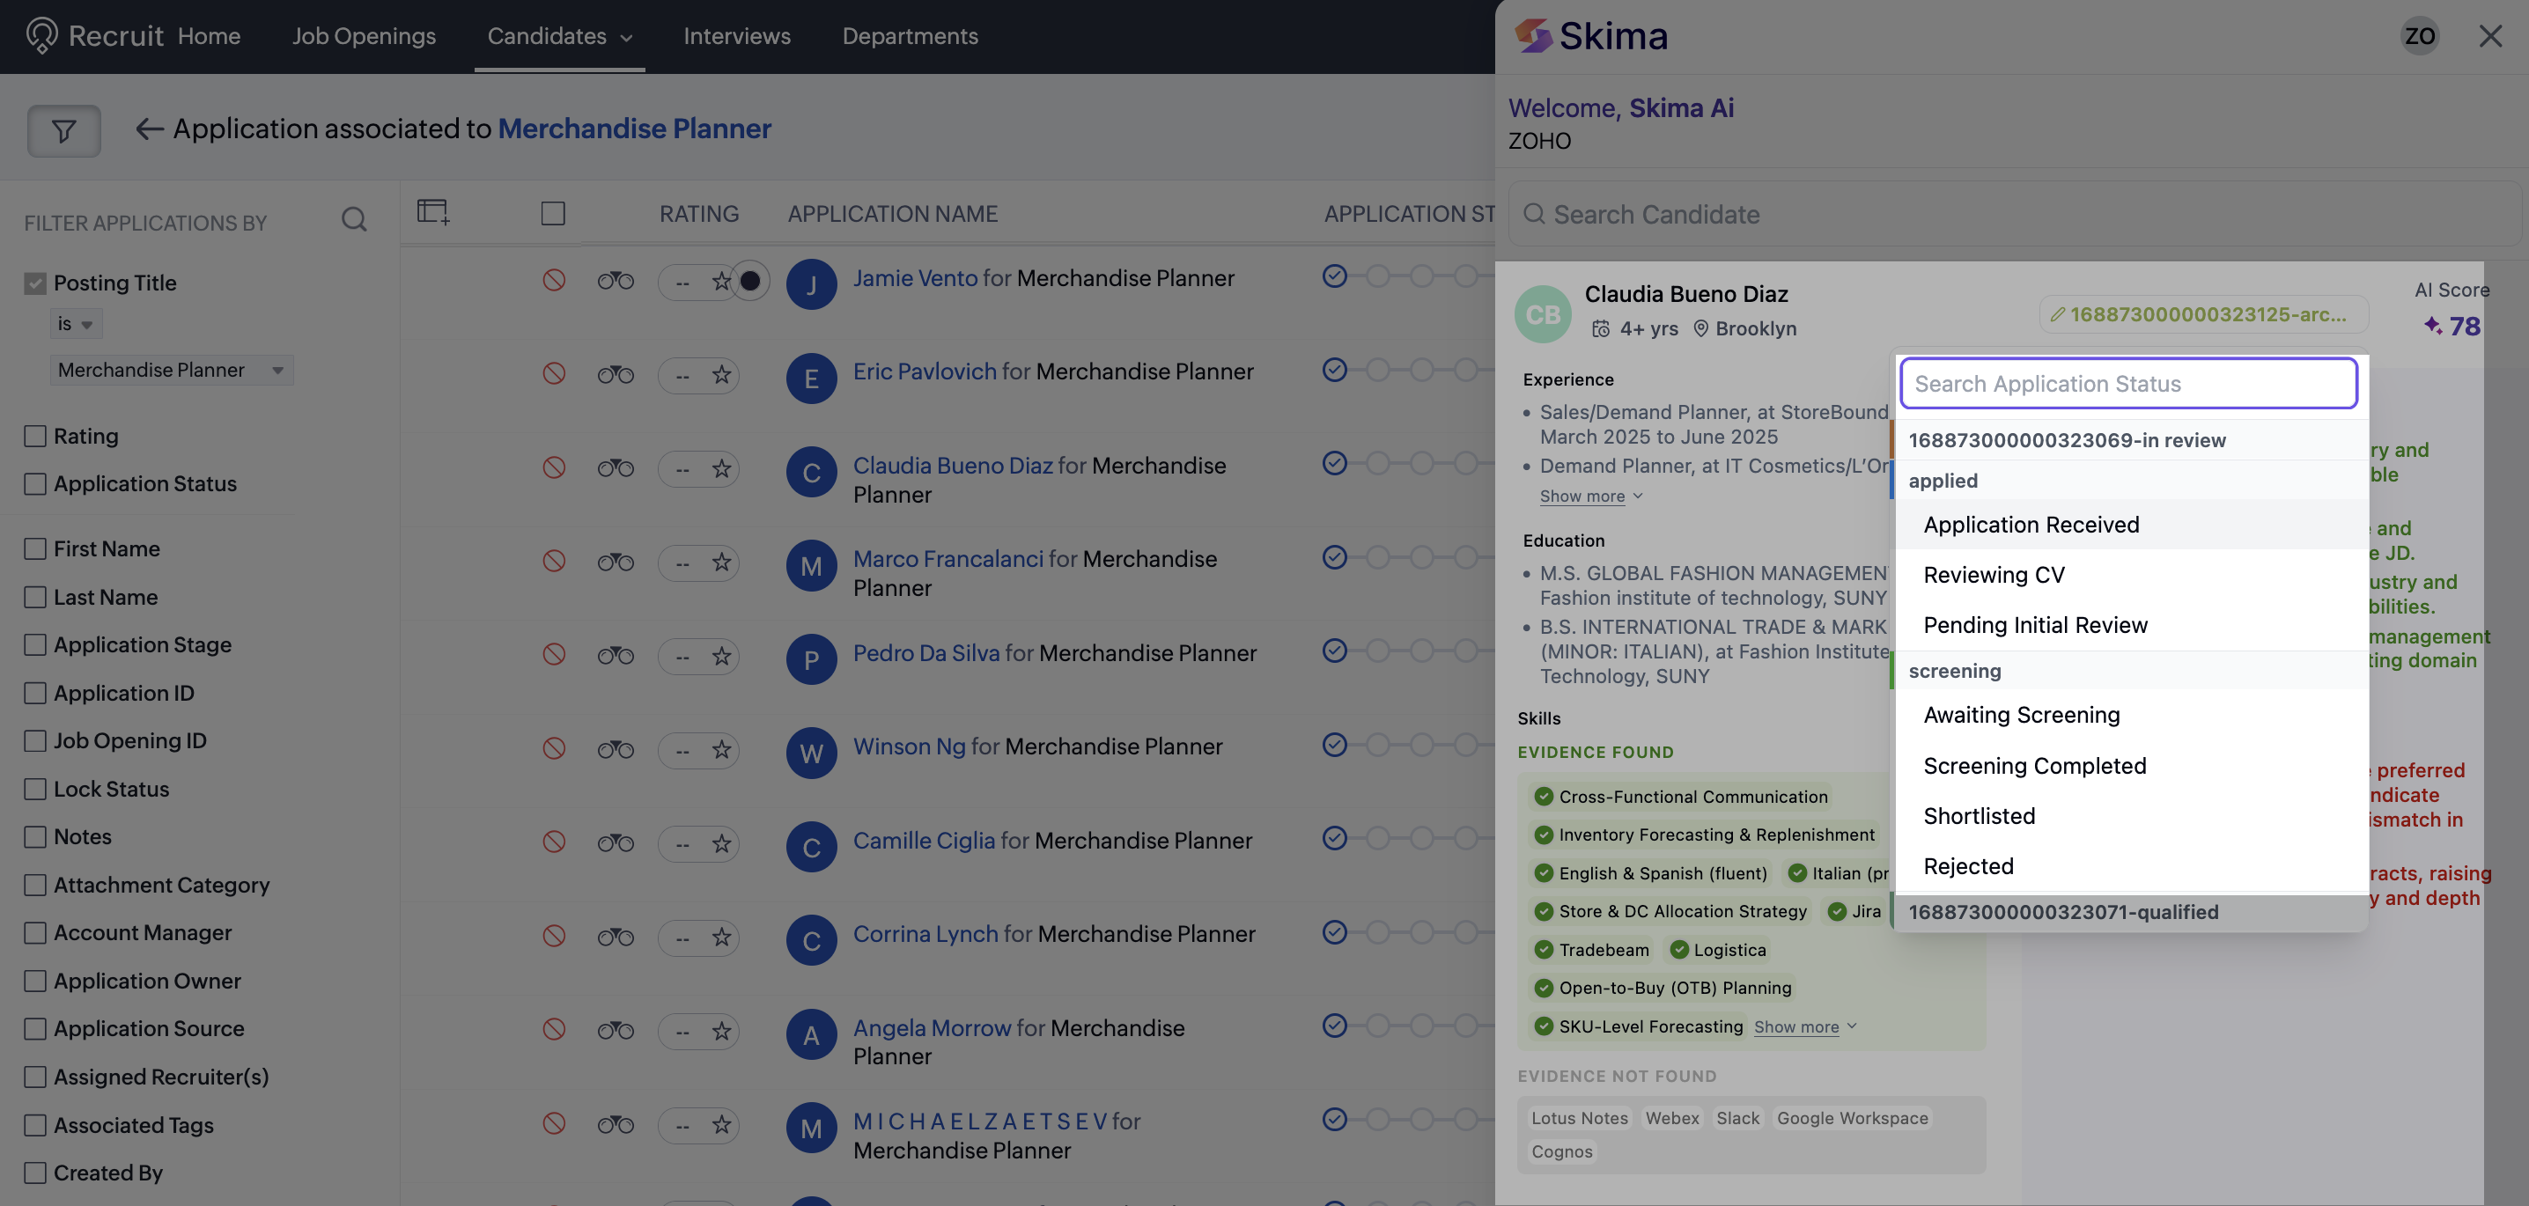Click the binoculars icon on Eric Pavlovich row
Image resolution: width=2529 pixels, height=1206 pixels.
(x=616, y=374)
